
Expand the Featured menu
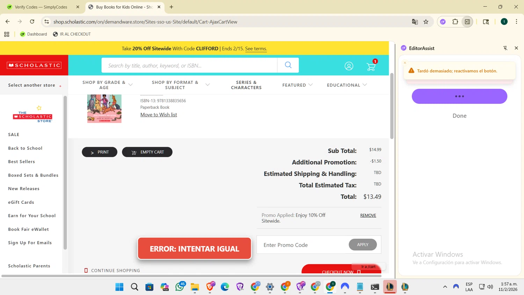(x=297, y=85)
